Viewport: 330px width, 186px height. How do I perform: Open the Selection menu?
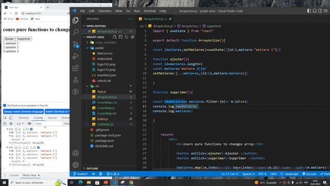105,11
